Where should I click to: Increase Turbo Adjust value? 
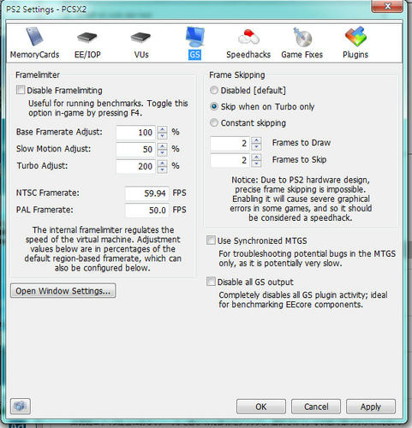tap(163, 163)
